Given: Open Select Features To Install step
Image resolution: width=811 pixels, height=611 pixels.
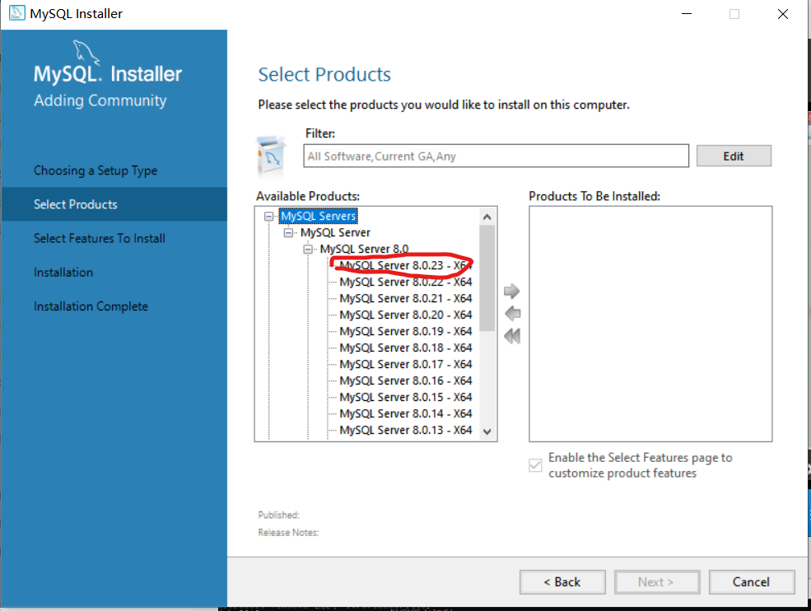Looking at the screenshot, I should (x=100, y=239).
